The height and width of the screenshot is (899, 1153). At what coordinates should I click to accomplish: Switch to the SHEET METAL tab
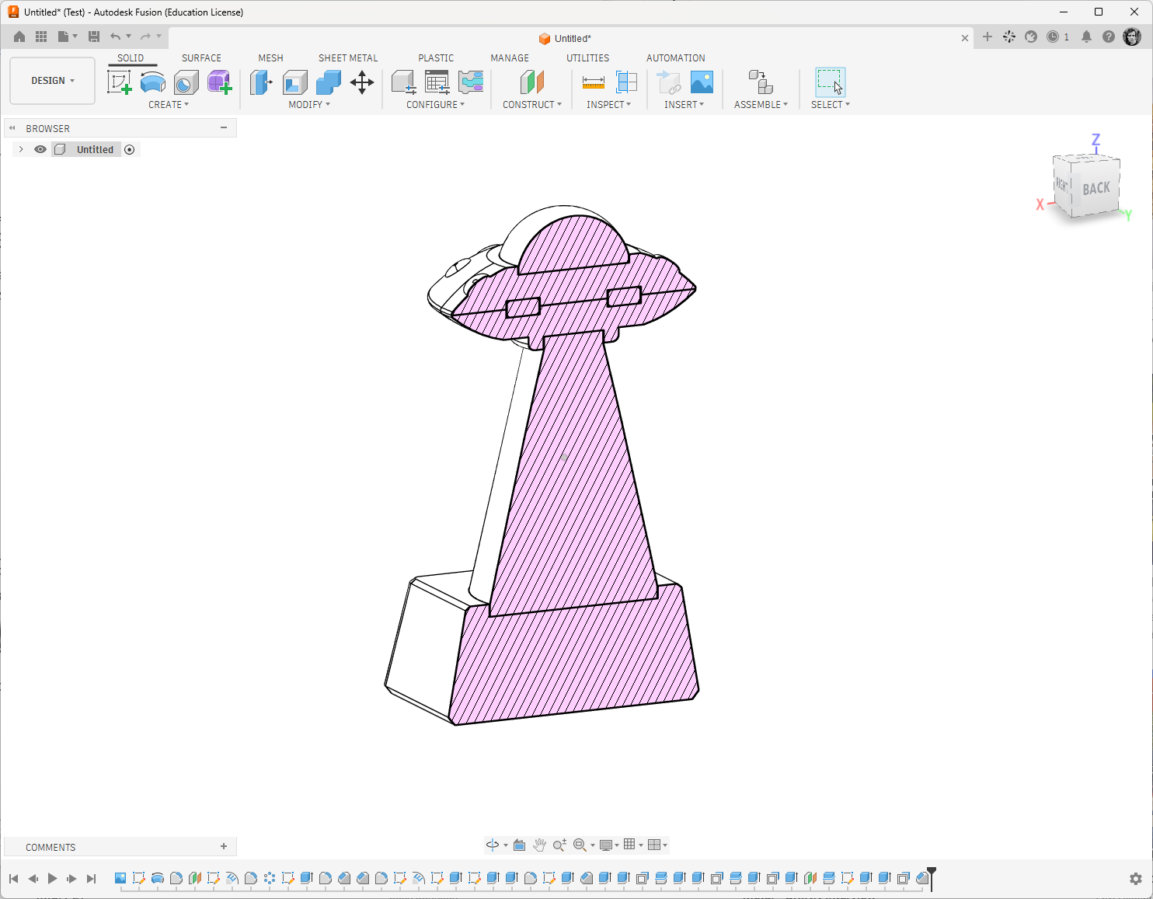click(x=348, y=58)
